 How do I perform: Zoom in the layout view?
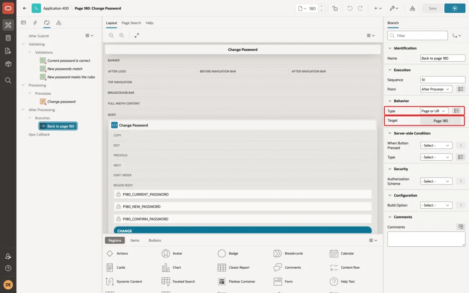(121, 36)
